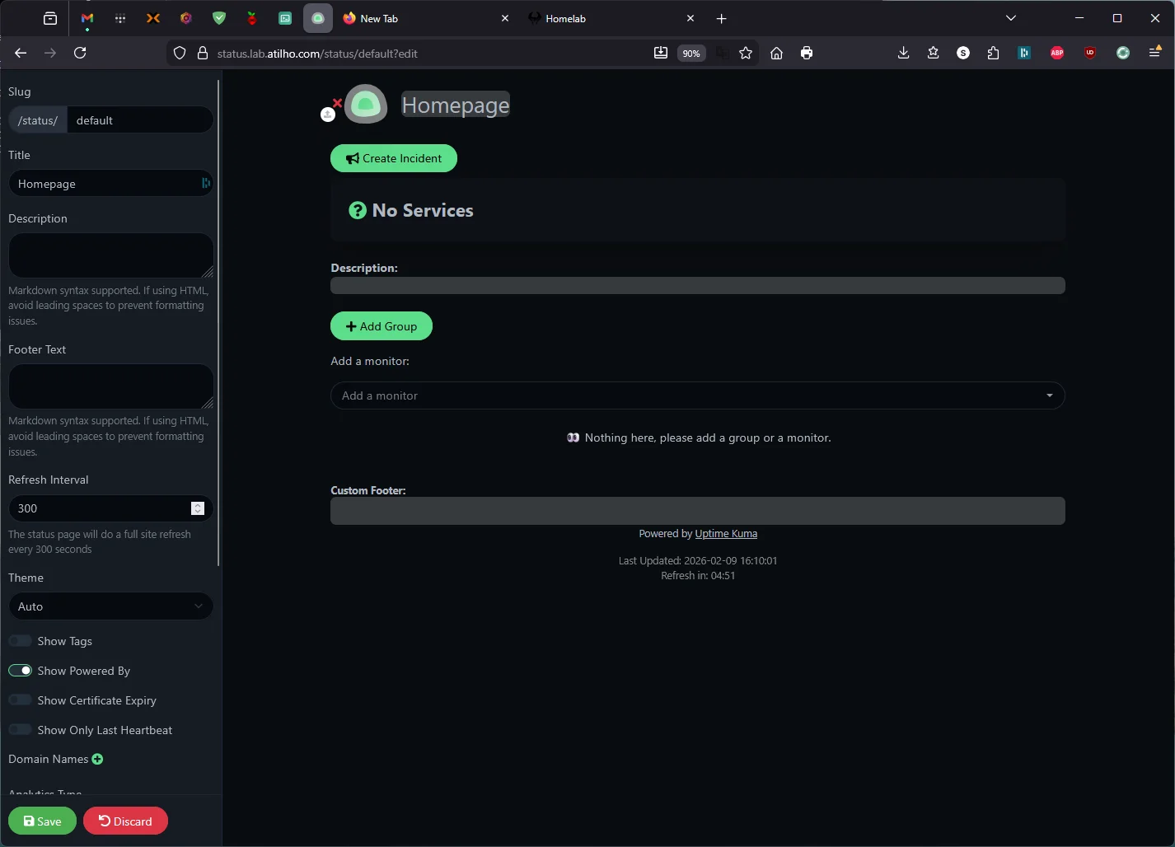Viewport: 1175px width, 847px height.
Task: Enable the Show Tags toggle
Action: 20,640
